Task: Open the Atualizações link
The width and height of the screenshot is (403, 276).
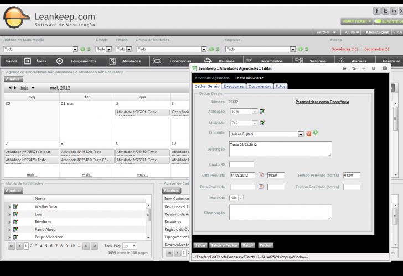Action: click(x=378, y=32)
